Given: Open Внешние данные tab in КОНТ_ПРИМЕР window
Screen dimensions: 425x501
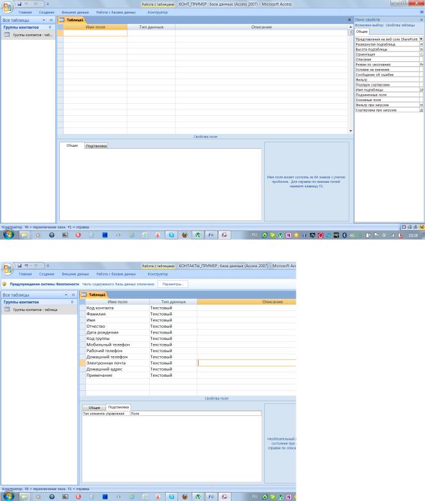Looking at the screenshot, I should (x=75, y=12).
